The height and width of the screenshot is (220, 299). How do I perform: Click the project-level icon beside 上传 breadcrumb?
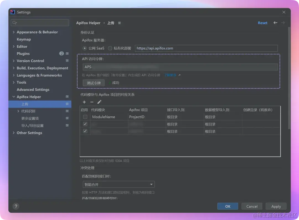point(119,23)
